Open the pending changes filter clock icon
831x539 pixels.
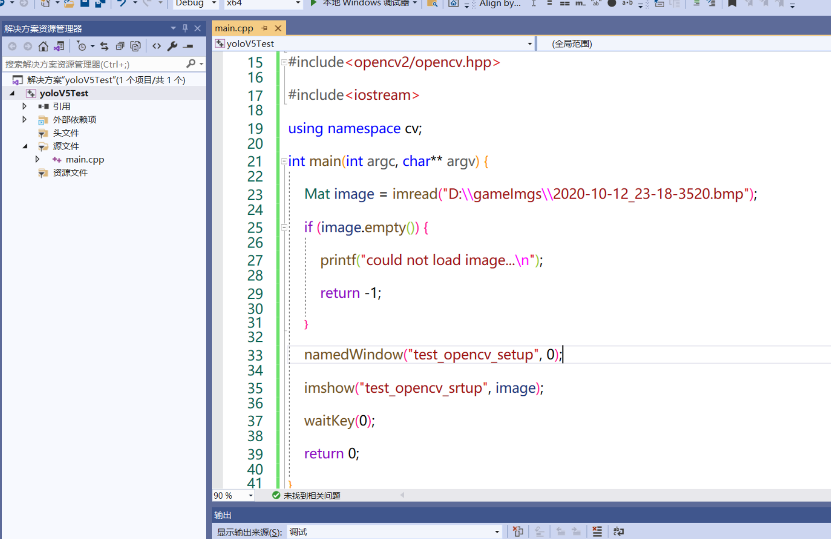pyautogui.click(x=82, y=46)
